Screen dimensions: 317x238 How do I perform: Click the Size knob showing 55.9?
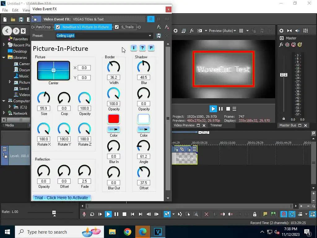click(44, 98)
